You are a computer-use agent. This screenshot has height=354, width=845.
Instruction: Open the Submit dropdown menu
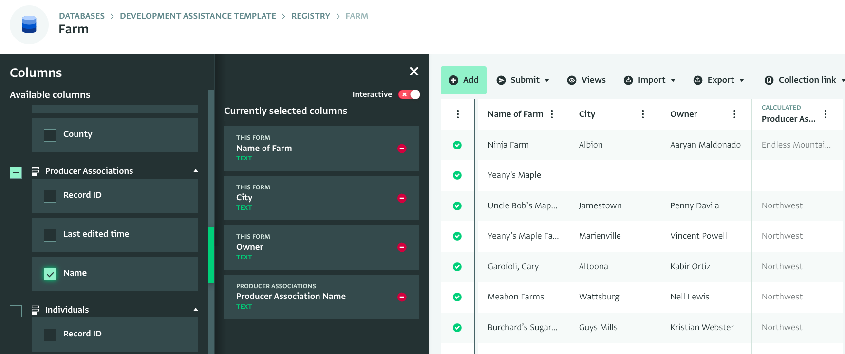coord(523,80)
